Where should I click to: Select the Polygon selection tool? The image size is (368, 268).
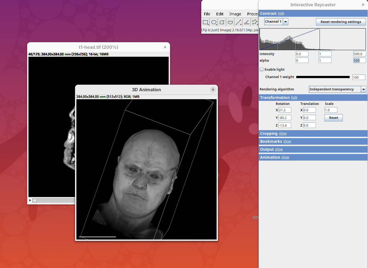222,22
